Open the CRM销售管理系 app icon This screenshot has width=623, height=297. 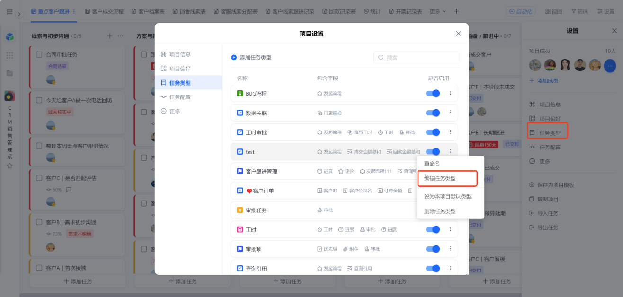click(9, 96)
